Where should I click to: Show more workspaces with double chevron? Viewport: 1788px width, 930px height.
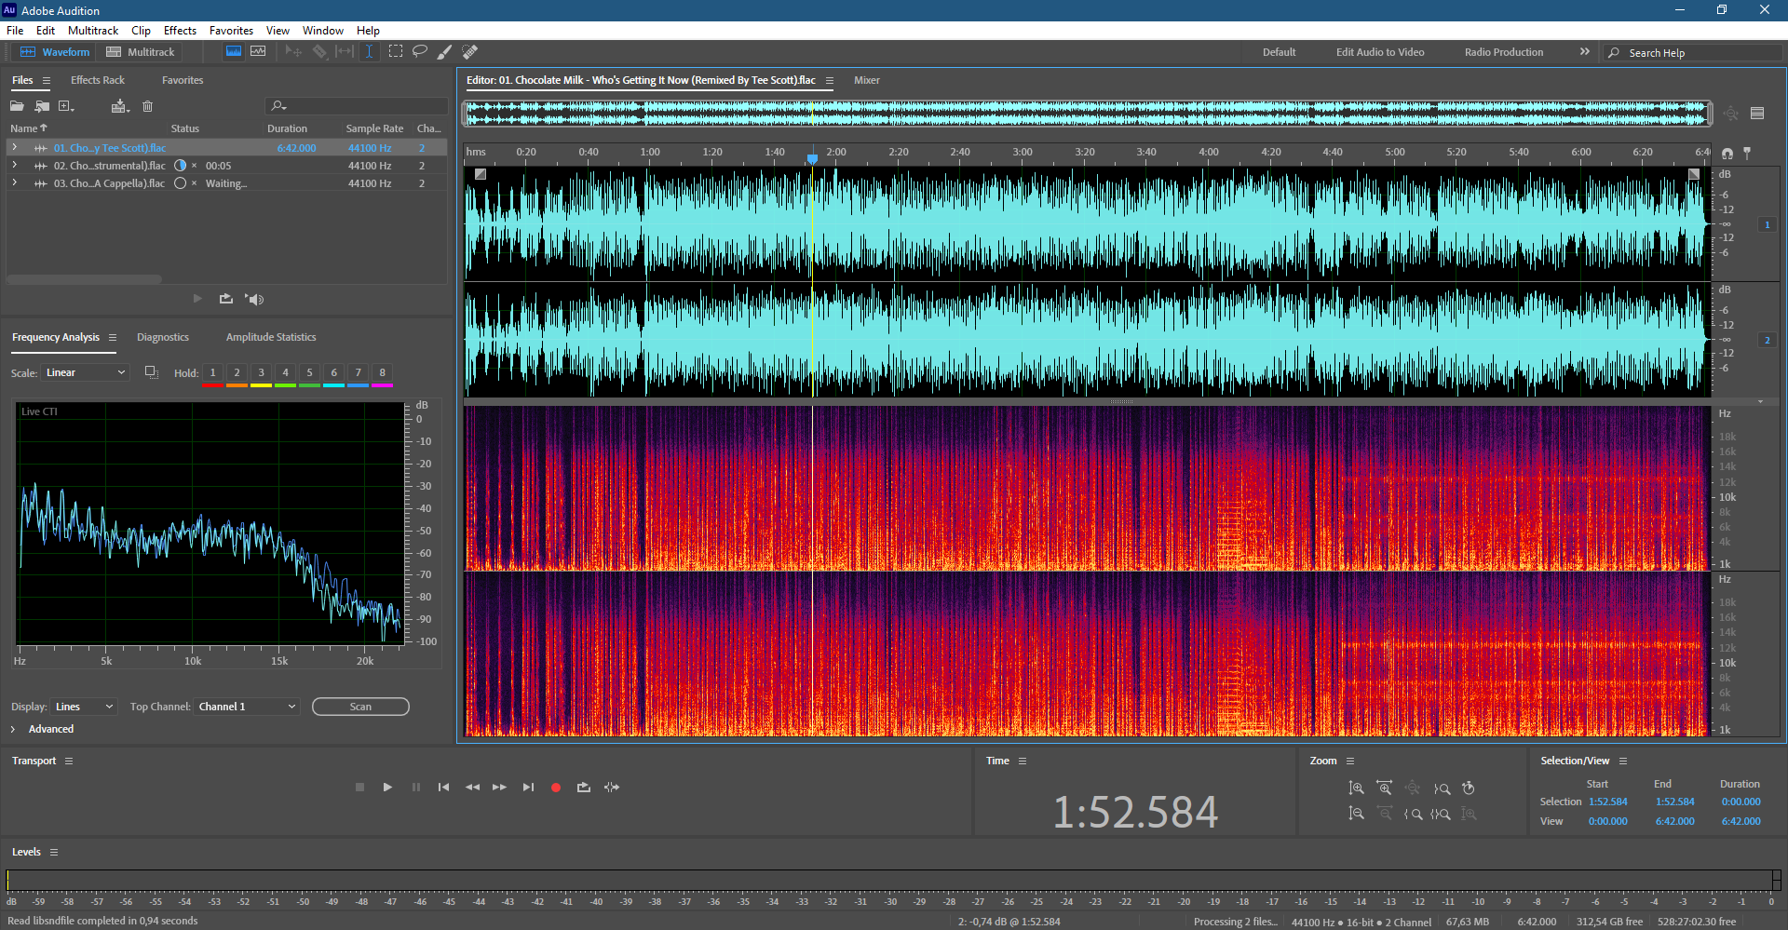[x=1584, y=51]
